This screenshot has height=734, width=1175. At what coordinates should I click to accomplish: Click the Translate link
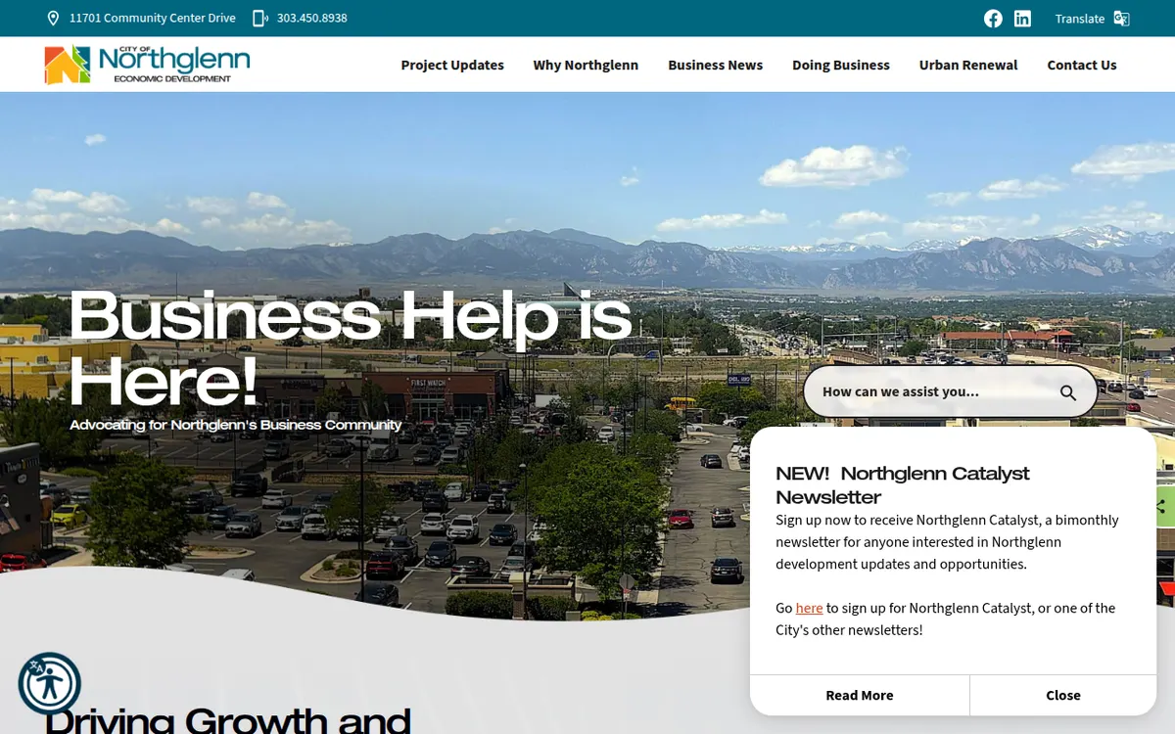pos(1080,19)
